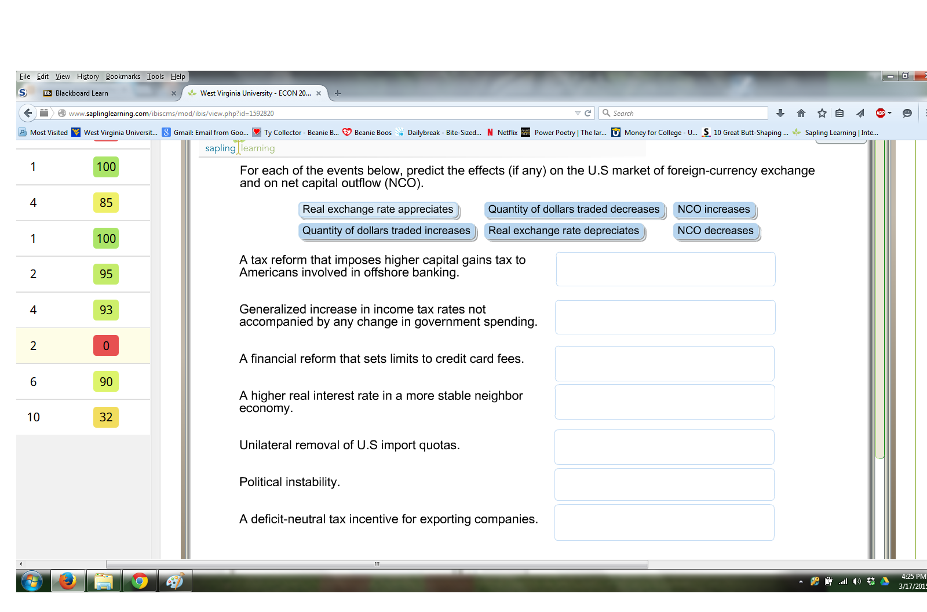
Task: Open a new tab with the plus icon
Action: [338, 93]
